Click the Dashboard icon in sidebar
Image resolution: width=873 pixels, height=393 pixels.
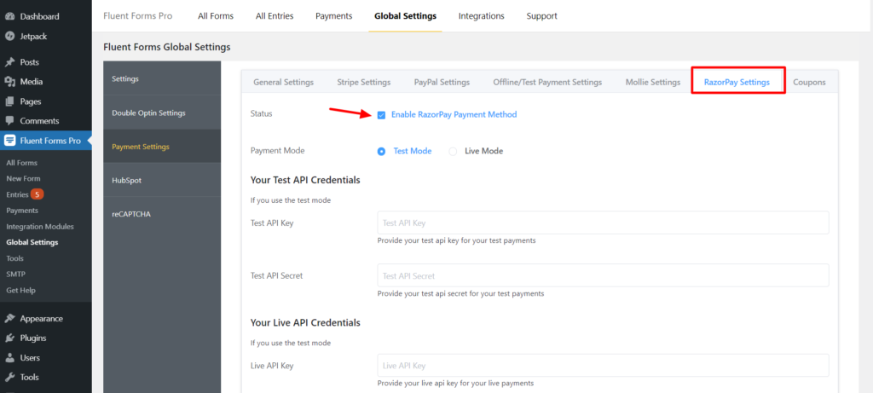coord(9,17)
